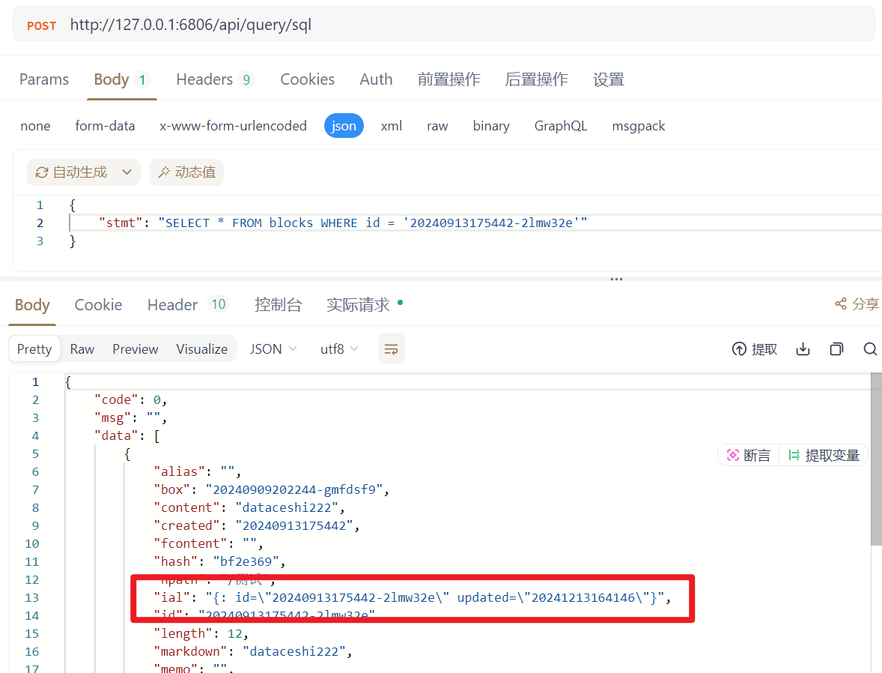Select the json body type option

point(344,125)
